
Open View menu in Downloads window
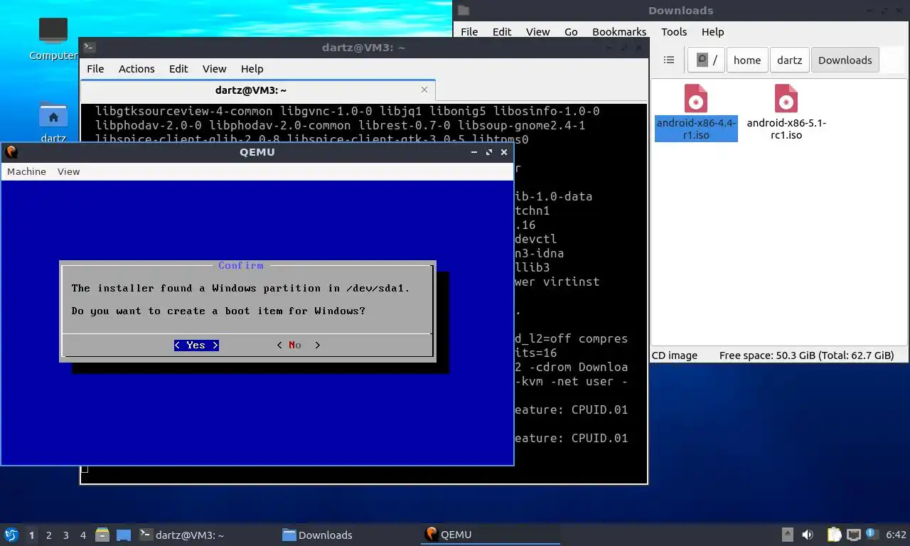[x=537, y=32]
